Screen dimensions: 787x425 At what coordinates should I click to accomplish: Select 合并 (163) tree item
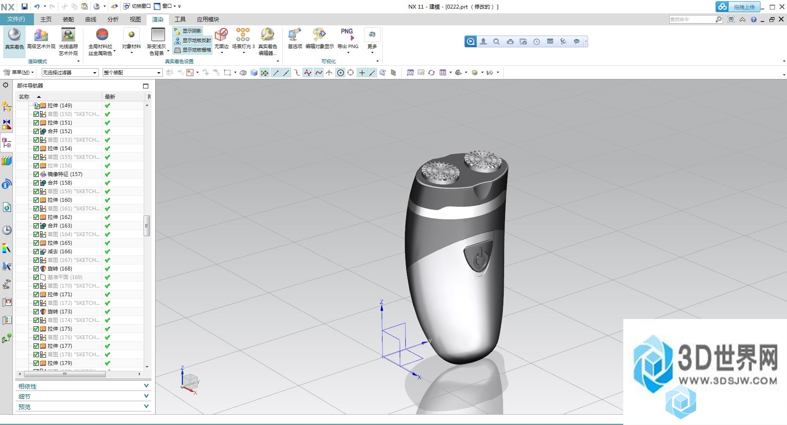[60, 226]
